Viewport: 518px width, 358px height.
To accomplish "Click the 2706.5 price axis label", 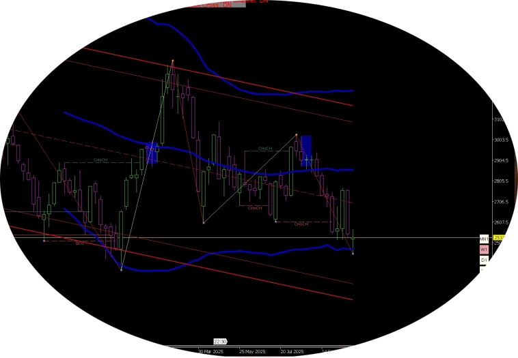I will (501, 202).
